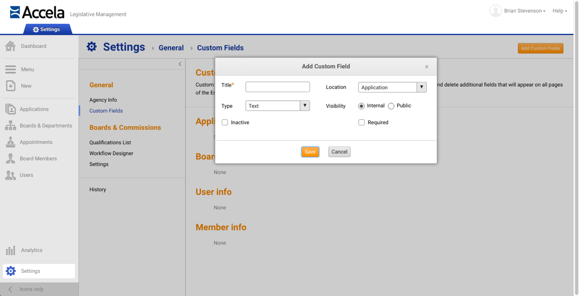Image resolution: width=579 pixels, height=296 pixels.
Task: Click the Dashboard label in sidebar
Action: pyautogui.click(x=34, y=46)
